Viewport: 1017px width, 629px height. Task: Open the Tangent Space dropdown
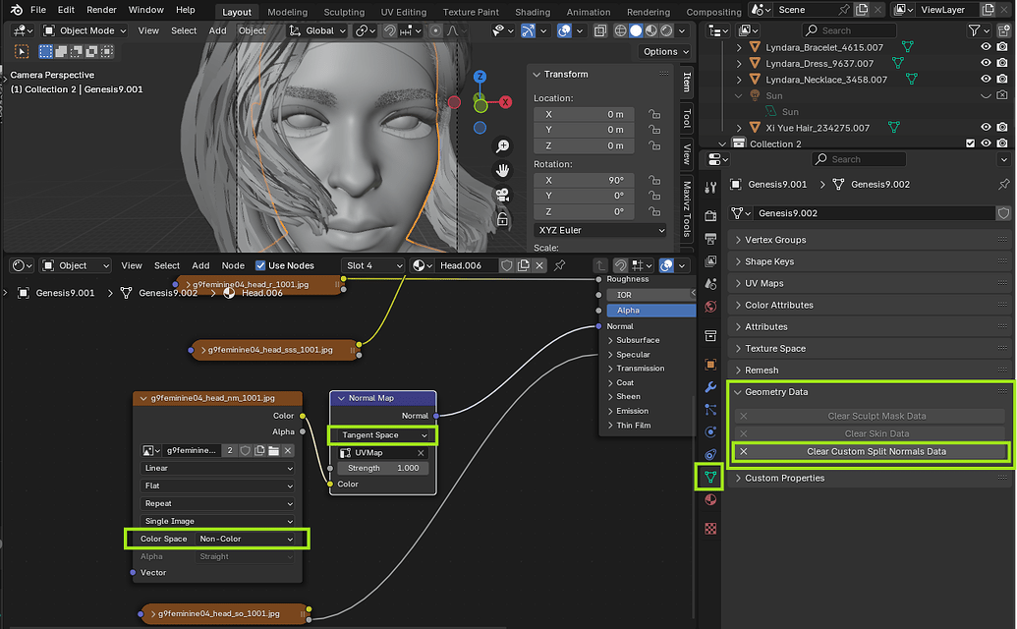point(382,435)
